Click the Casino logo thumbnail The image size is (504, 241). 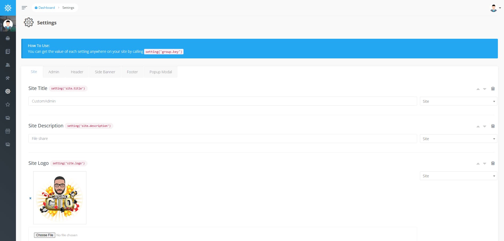(60, 198)
